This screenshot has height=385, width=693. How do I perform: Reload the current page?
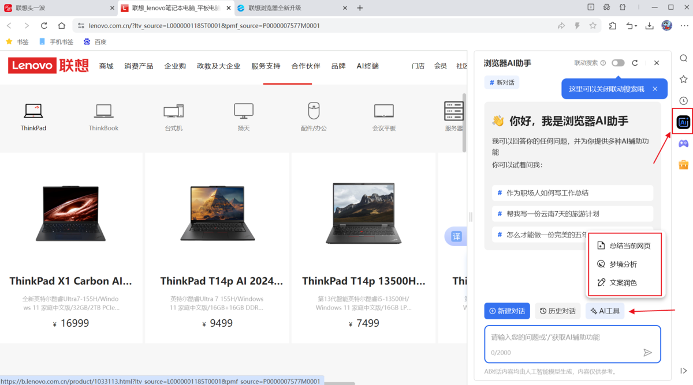pyautogui.click(x=44, y=25)
